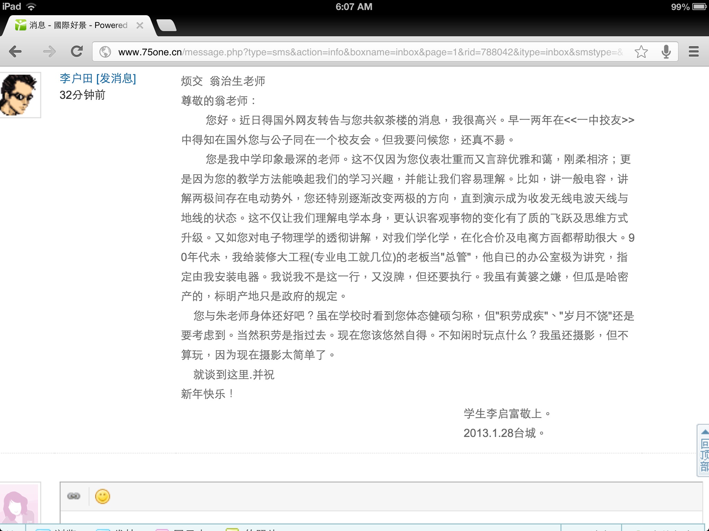
Task: Tap the globe icon in the address bar
Action: click(105, 52)
